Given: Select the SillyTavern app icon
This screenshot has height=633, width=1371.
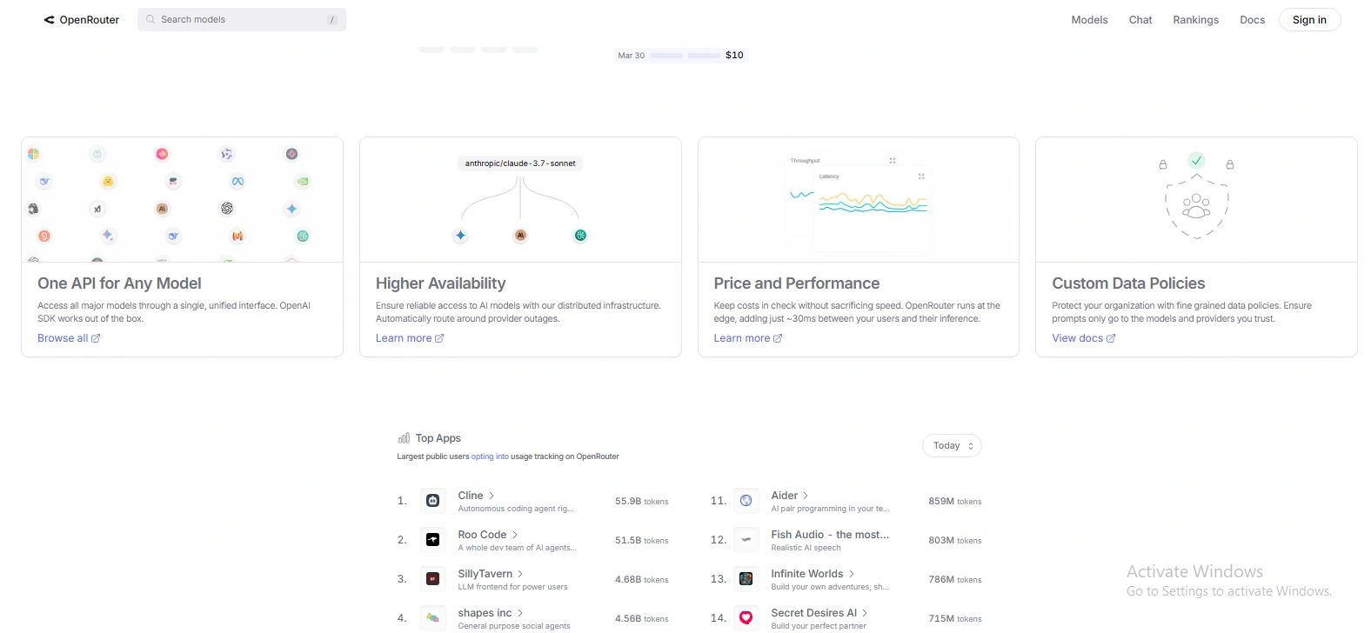Looking at the screenshot, I should pos(432,579).
